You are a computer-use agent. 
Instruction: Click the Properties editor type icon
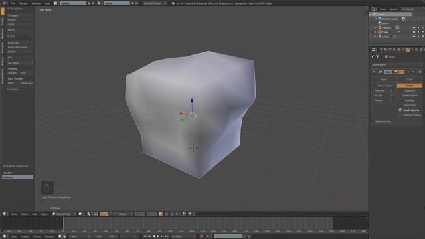(373, 50)
